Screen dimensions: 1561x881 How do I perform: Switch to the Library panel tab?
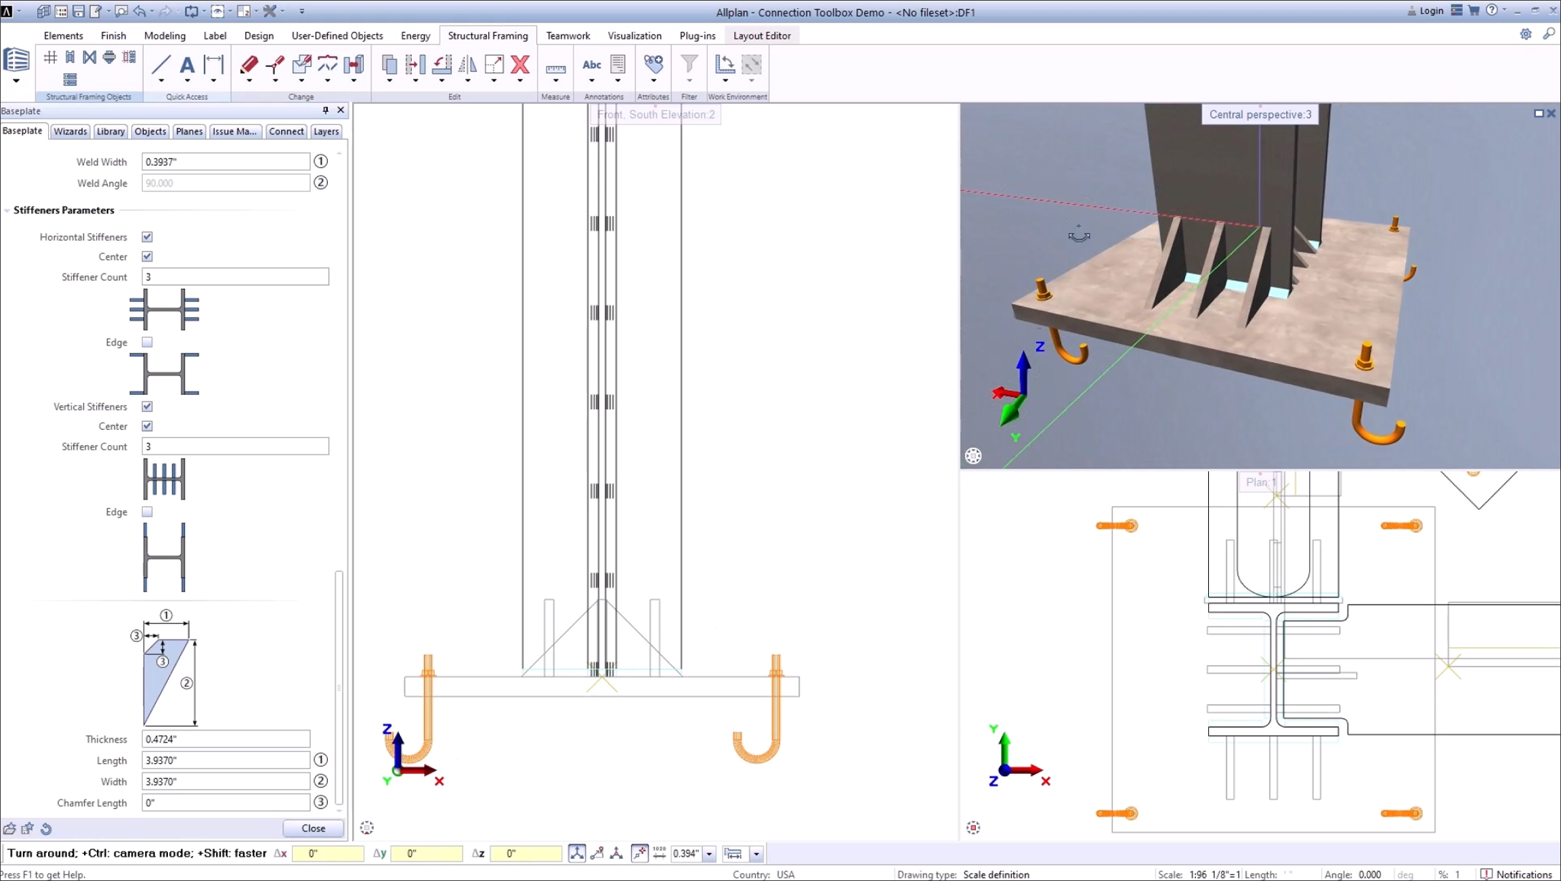110,131
